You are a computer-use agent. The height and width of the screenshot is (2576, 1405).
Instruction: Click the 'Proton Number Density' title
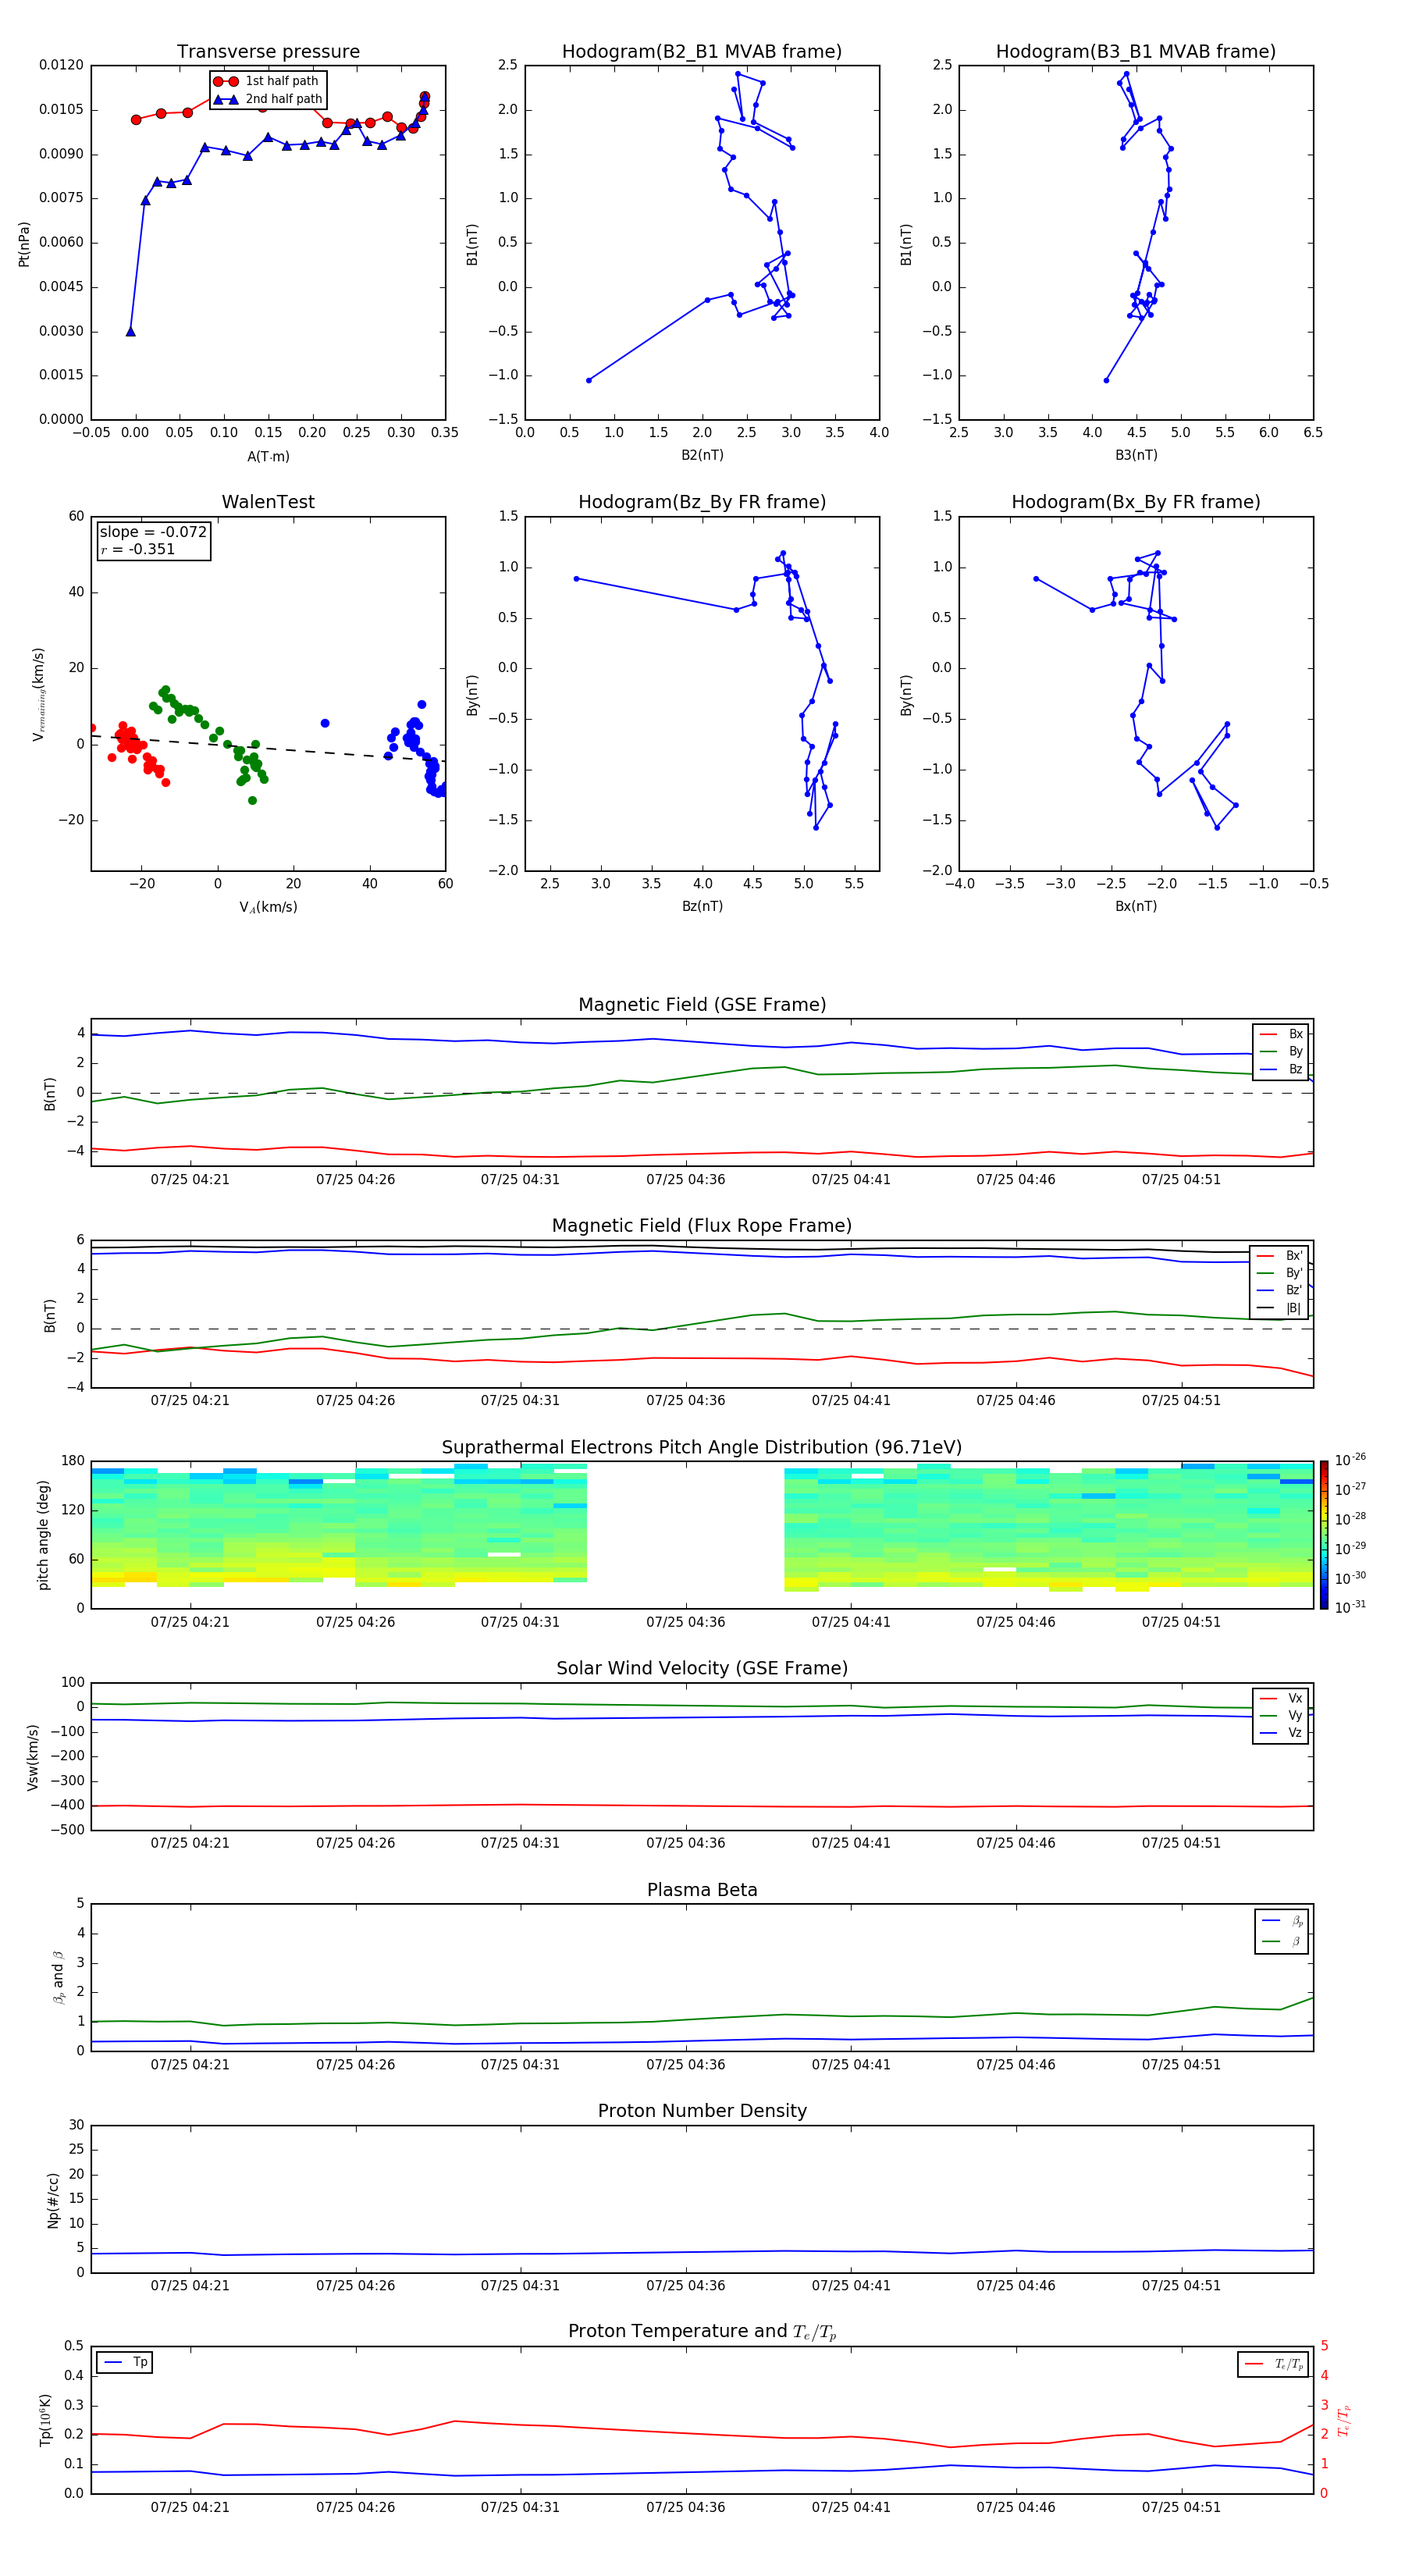702,2111
